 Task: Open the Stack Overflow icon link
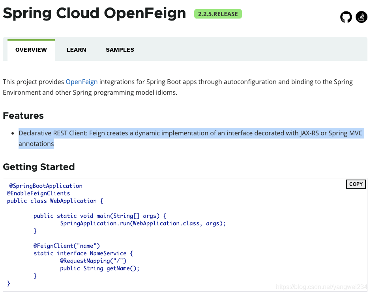coord(362,17)
